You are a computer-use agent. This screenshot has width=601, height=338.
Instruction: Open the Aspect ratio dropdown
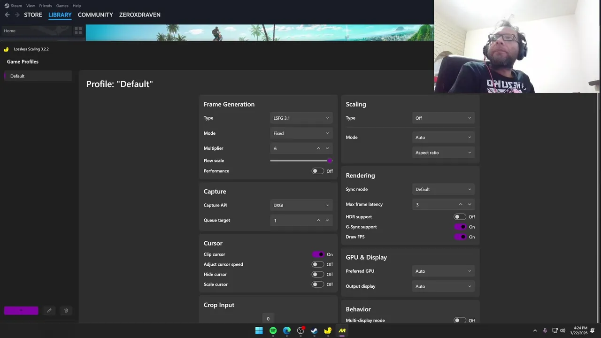pos(443,153)
